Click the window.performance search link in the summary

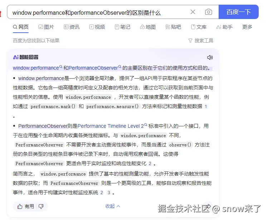37,68
